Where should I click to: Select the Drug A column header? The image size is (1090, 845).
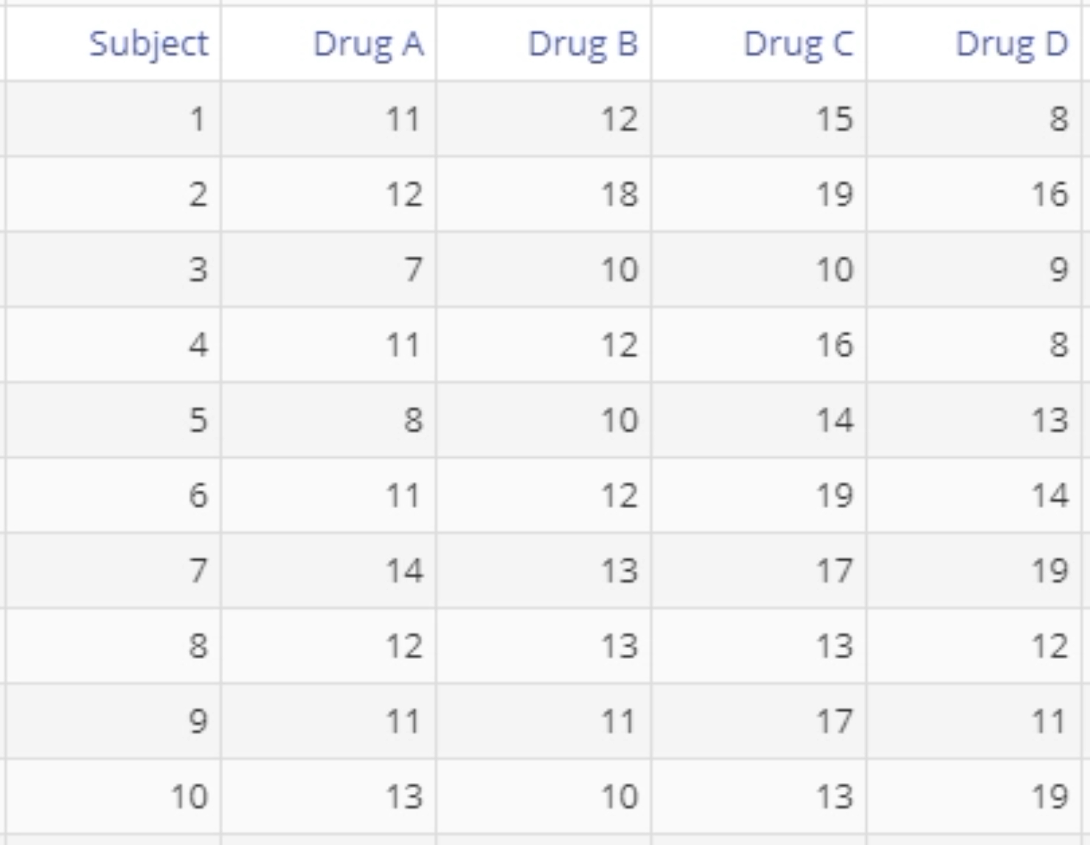click(329, 44)
